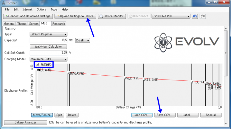Click Save CSV button
The width and height of the screenshot is (231, 129).
click(x=164, y=115)
